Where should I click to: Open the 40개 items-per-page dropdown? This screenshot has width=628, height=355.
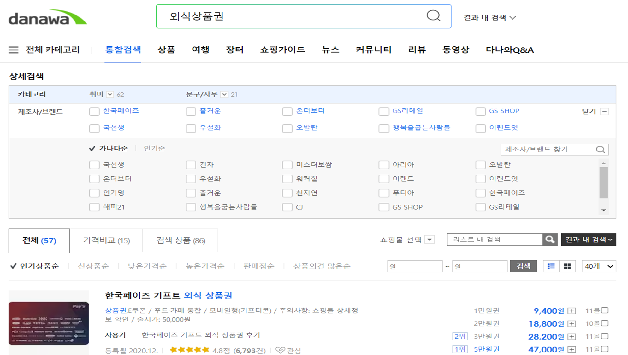598,266
